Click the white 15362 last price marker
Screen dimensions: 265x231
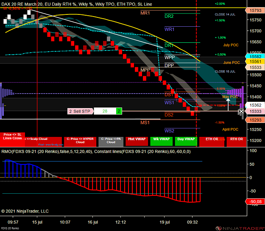255,105
